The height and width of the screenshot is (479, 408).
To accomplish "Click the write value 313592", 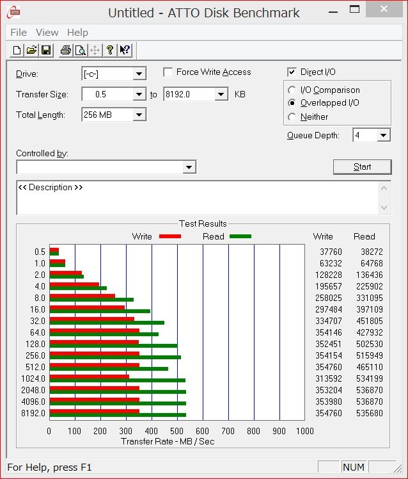I will (x=329, y=378).
